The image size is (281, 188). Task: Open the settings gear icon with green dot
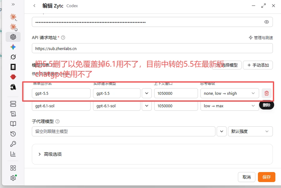pyautogui.click(x=13, y=178)
